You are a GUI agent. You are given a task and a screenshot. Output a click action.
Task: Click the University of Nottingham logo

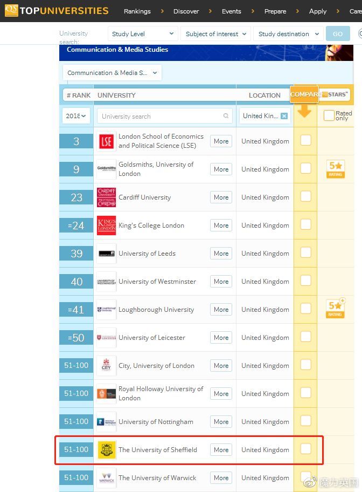click(106, 422)
